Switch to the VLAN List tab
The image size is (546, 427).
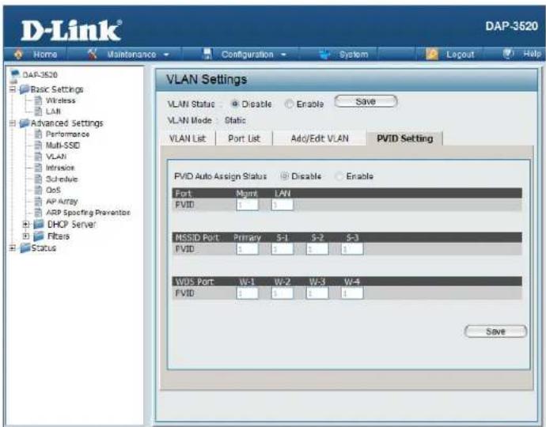tap(188, 138)
